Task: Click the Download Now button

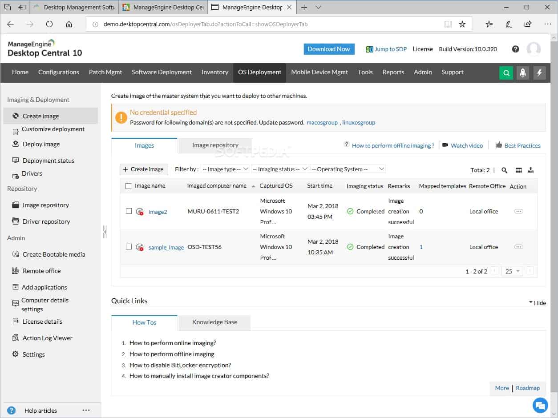Action: (329, 49)
